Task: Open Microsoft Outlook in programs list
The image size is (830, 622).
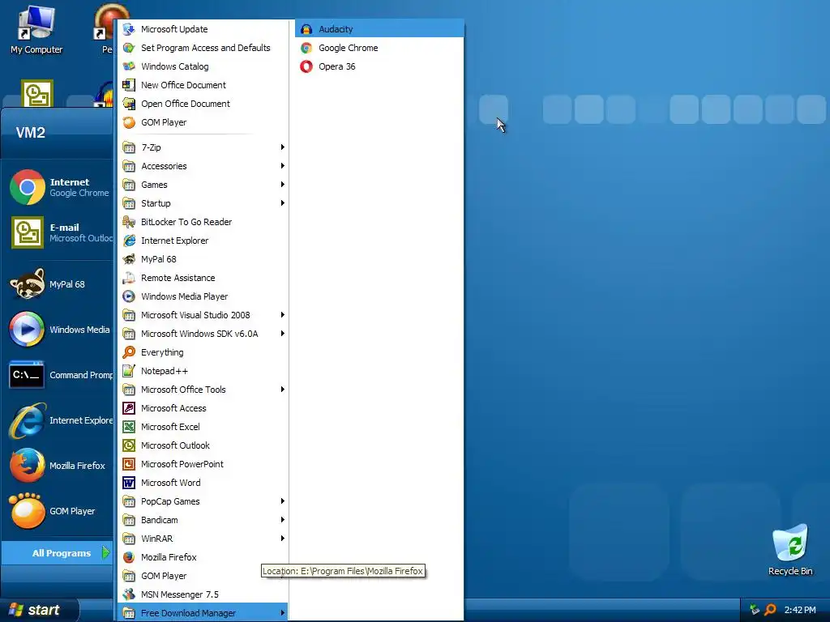Action: pos(203,445)
